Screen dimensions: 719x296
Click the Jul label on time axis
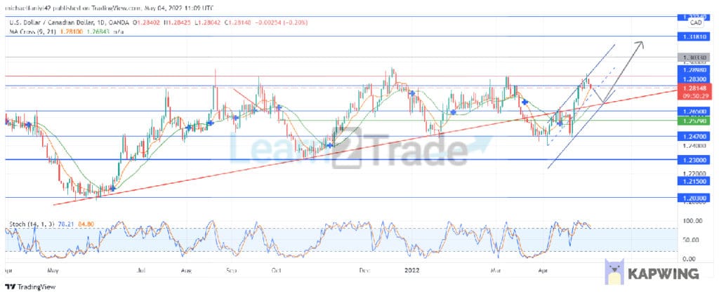[142, 271]
